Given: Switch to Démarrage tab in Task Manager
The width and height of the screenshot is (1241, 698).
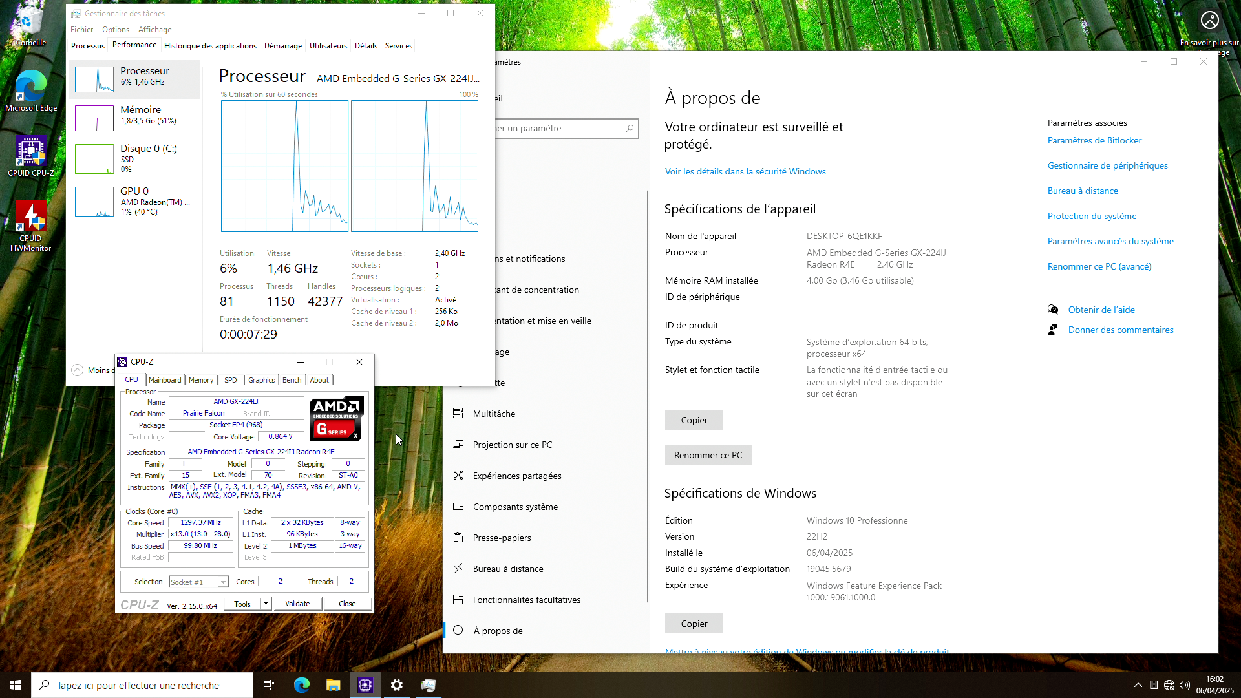Looking at the screenshot, I should (283, 46).
